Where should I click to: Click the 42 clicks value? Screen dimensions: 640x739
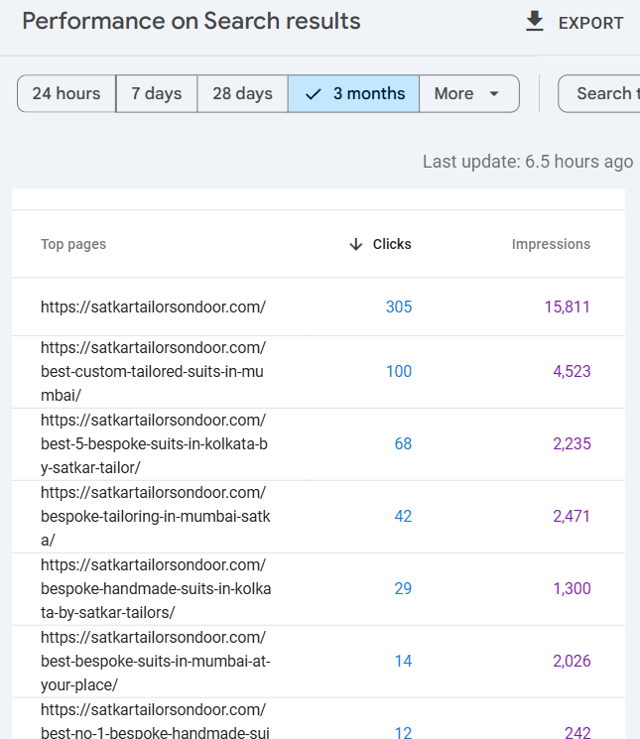point(403,516)
